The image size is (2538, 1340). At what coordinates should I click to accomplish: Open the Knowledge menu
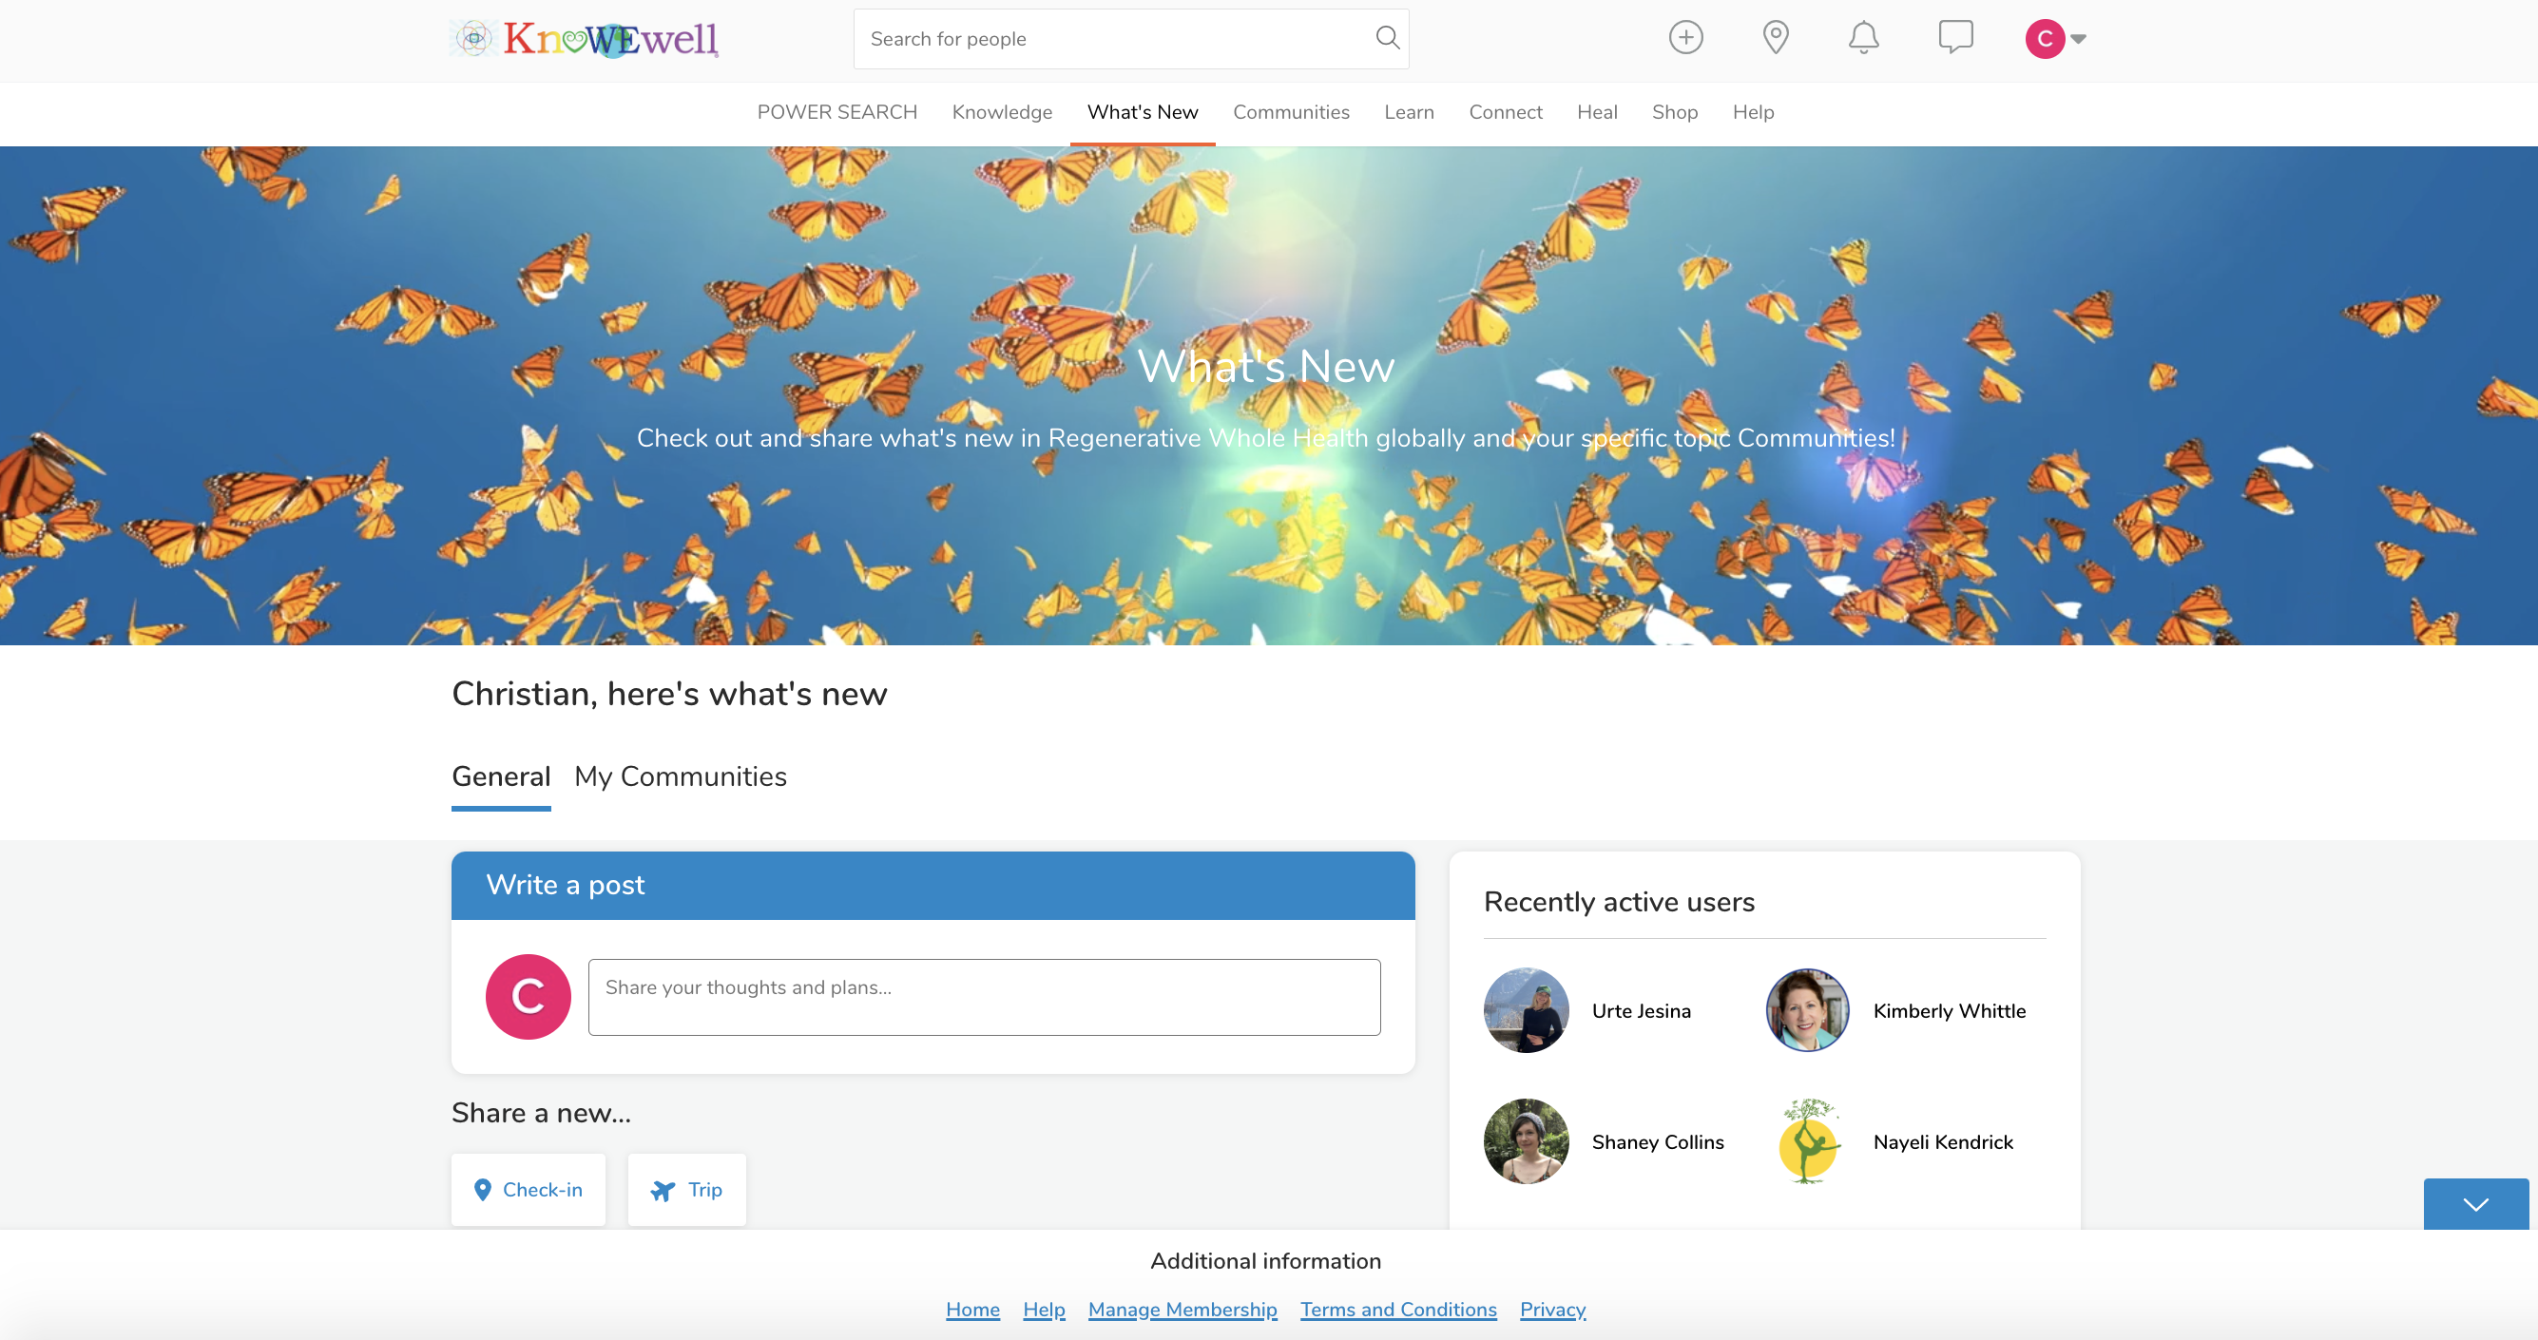(x=1002, y=112)
